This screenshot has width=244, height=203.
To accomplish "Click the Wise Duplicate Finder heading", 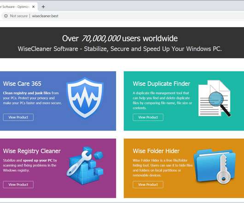I will tap(162, 84).
